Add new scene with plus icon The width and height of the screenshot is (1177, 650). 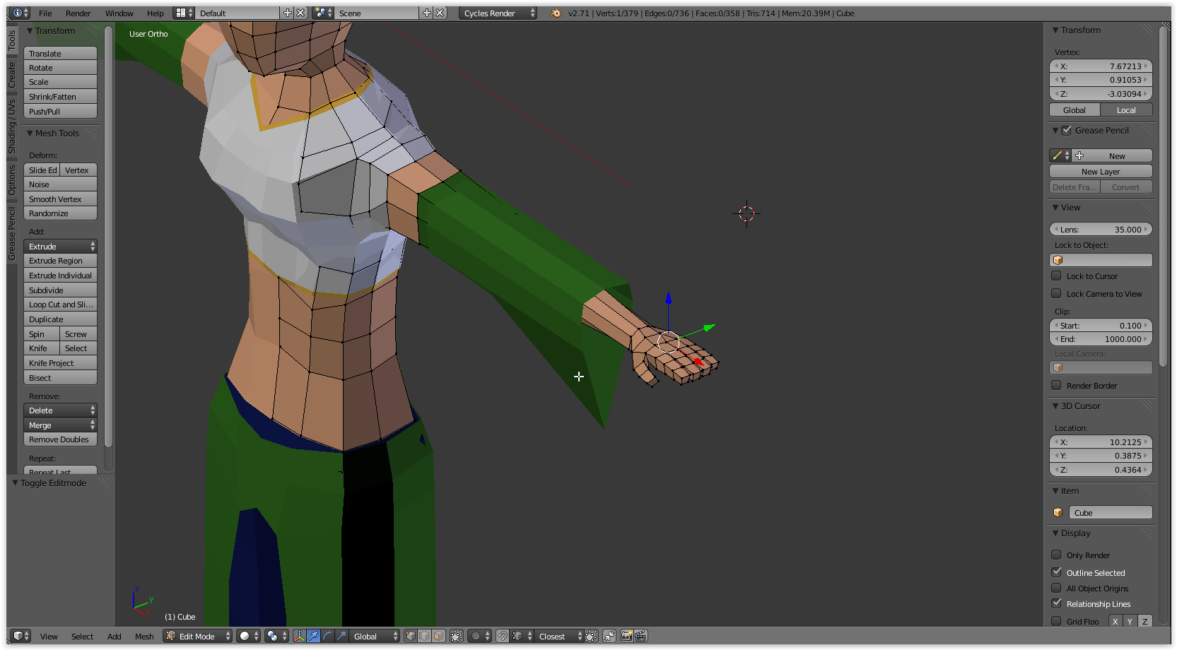426,13
